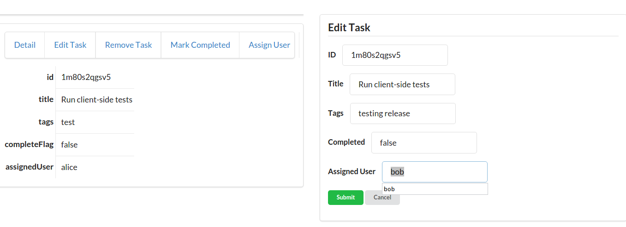Click the "Edit Task" form heading
This screenshot has width=626, height=227.
click(349, 28)
